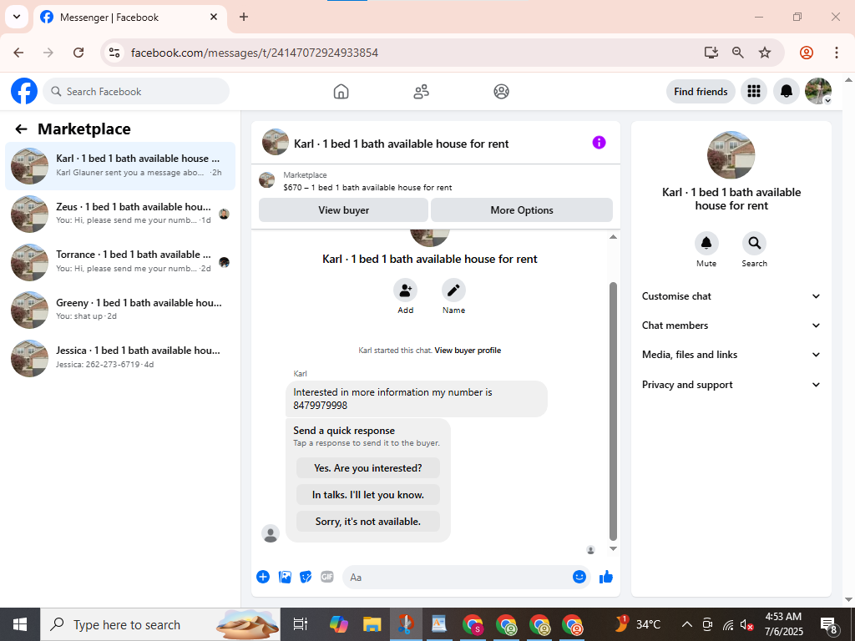Send quick response 'Sorry, it's not available.'
855x641 pixels.
coord(368,521)
